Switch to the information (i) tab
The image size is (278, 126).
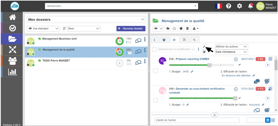155,40
